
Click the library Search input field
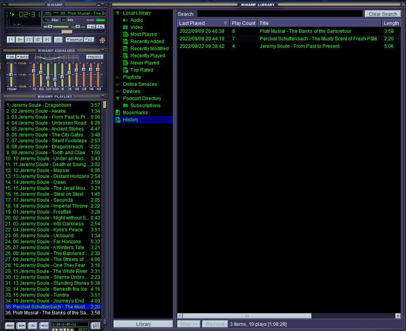280,14
